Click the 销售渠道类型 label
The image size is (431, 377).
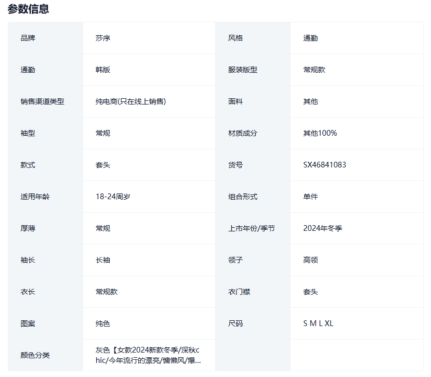(x=43, y=101)
